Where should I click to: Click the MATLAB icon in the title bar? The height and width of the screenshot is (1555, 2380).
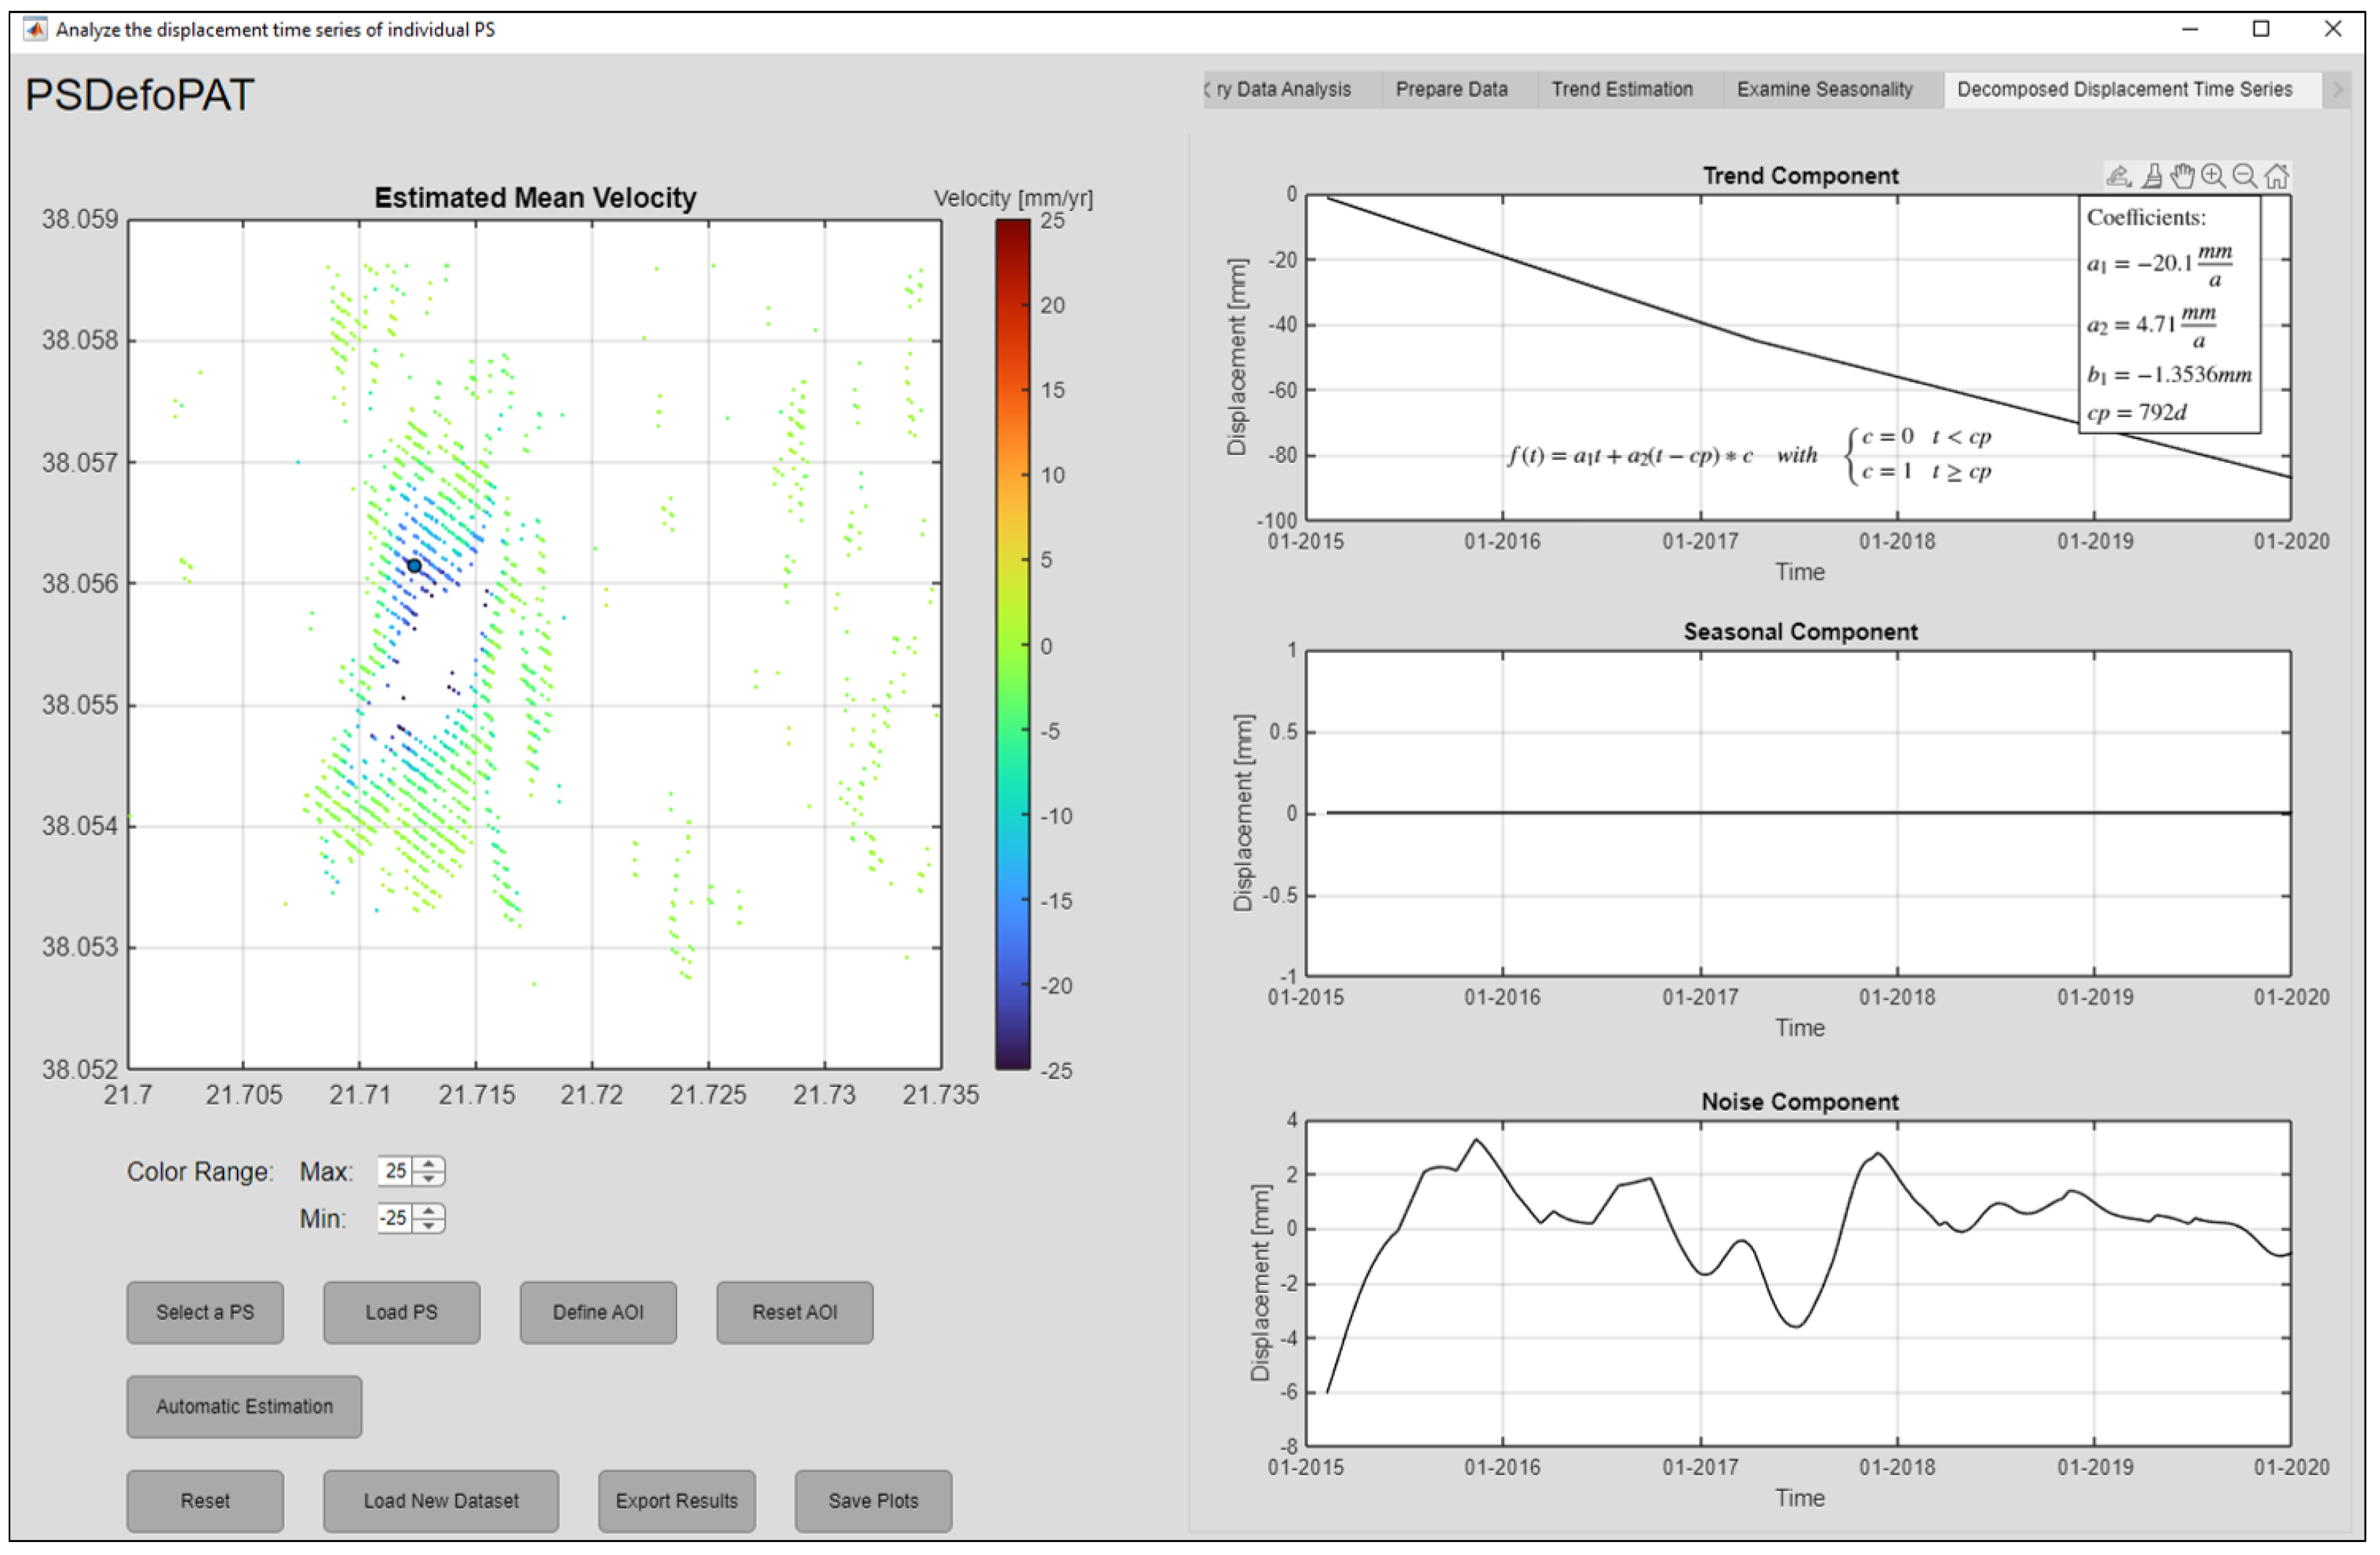tap(35, 29)
